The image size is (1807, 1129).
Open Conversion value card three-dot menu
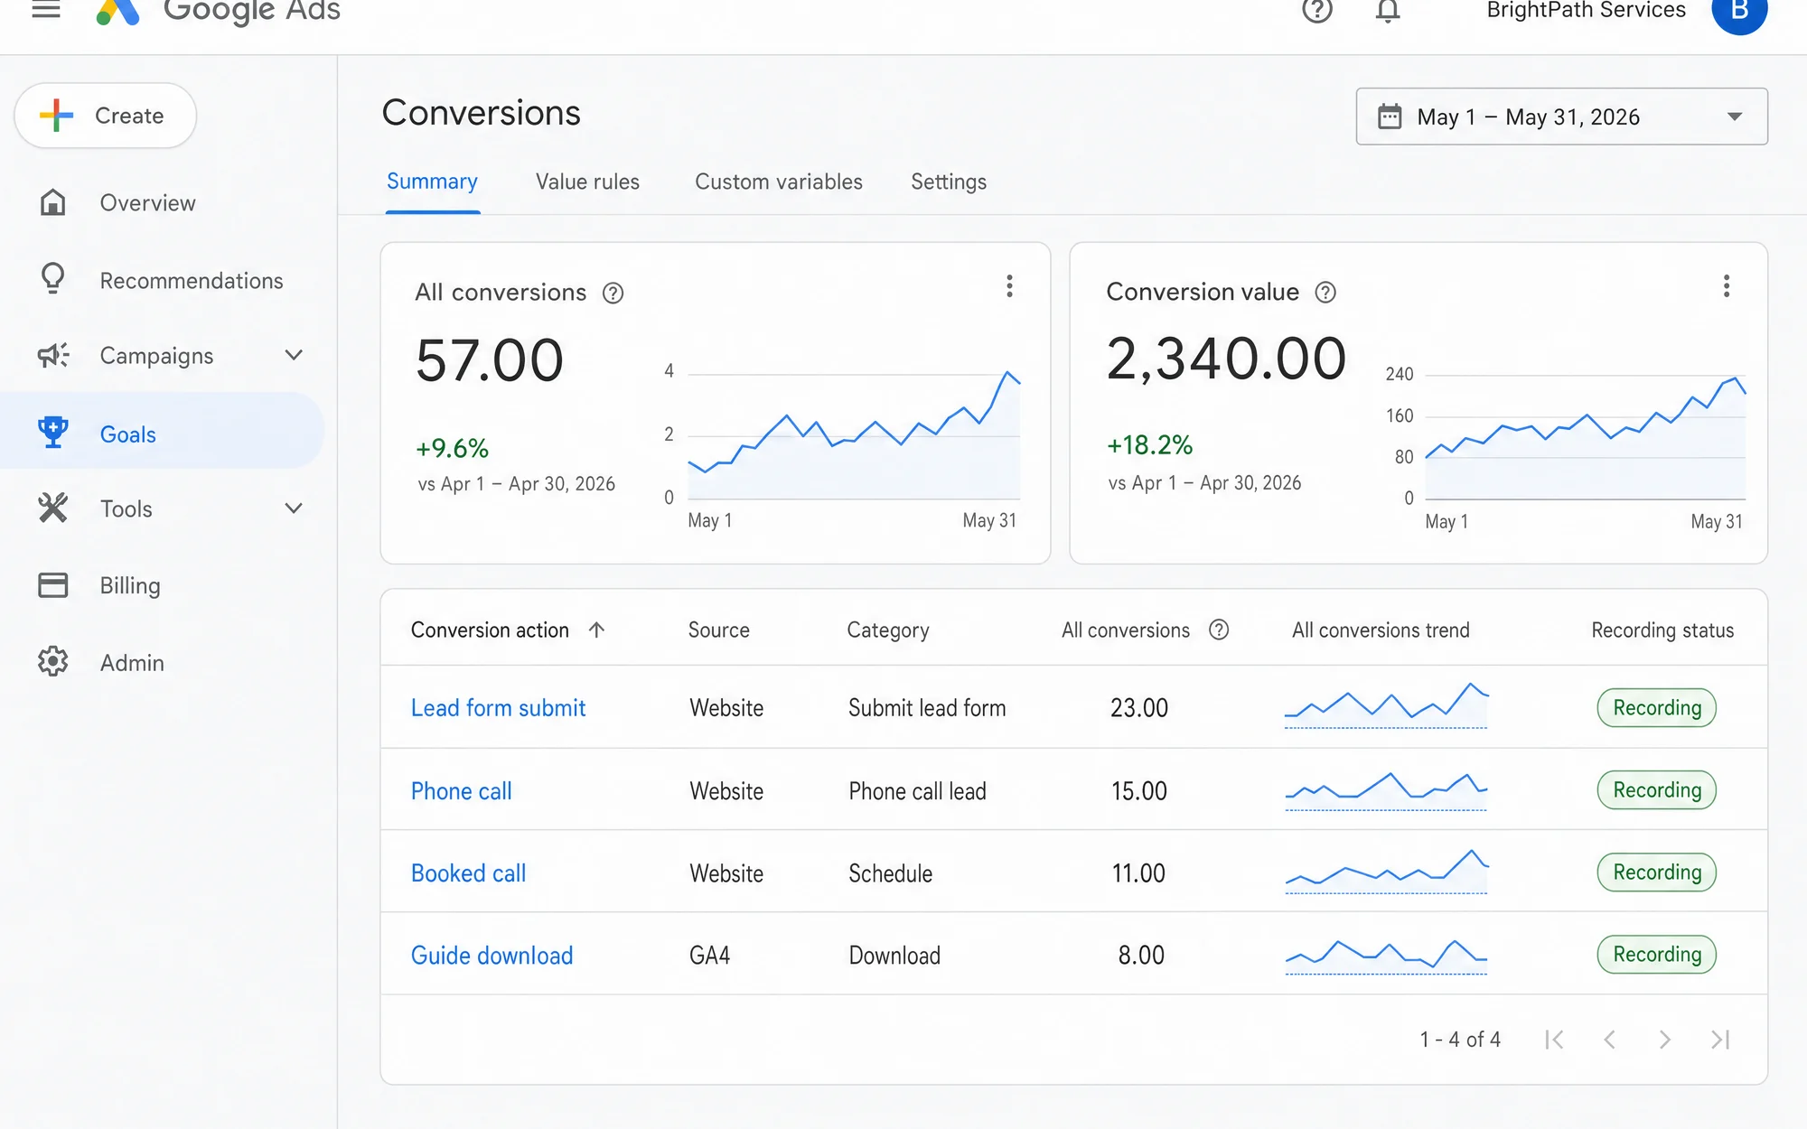coord(1726,286)
